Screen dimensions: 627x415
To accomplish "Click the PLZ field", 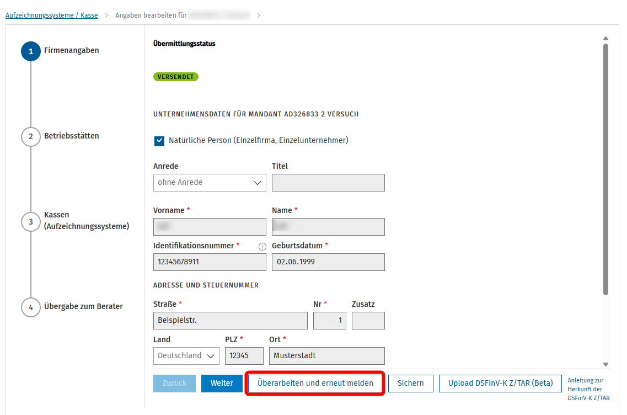I will coord(244,356).
